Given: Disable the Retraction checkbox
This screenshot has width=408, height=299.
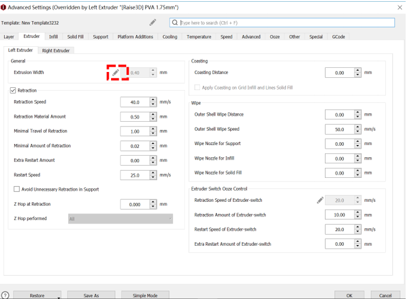Looking at the screenshot, I should pyautogui.click(x=13, y=91).
